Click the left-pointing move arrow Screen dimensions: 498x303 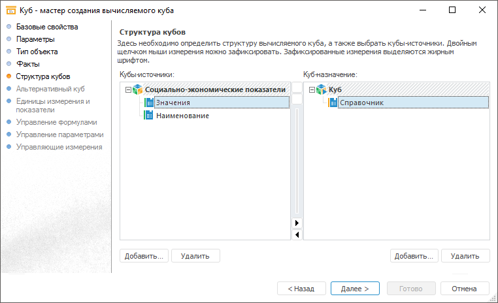(x=297, y=234)
